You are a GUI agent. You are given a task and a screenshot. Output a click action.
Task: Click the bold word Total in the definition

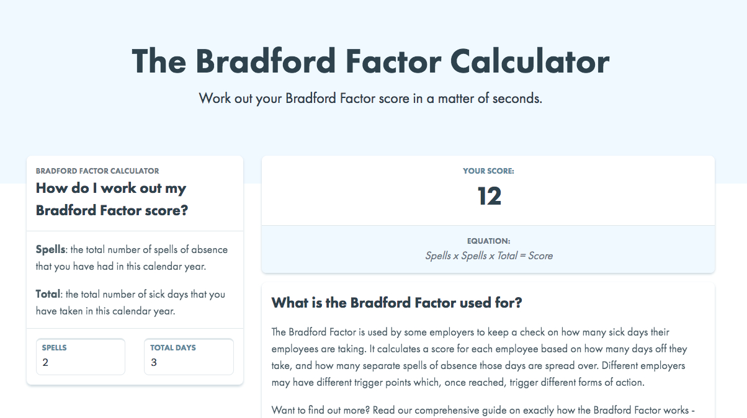click(x=48, y=294)
